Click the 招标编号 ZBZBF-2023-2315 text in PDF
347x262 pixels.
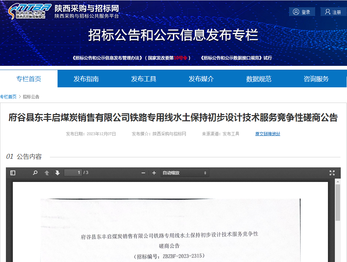(x=169, y=256)
